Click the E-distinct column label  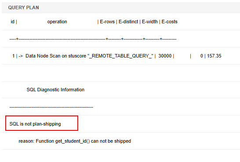[128, 22]
